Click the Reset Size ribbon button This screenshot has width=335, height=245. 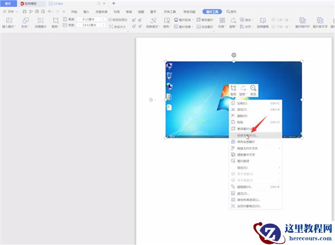click(117, 26)
